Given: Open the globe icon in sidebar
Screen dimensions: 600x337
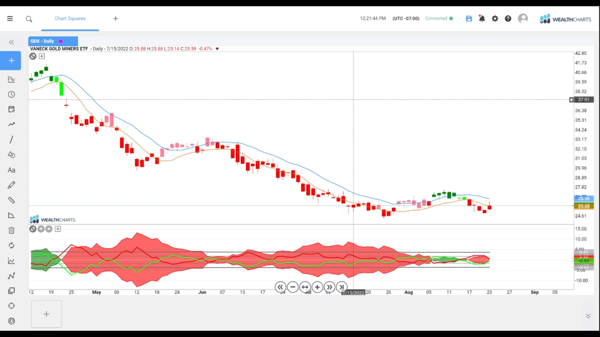Looking at the screenshot, I should point(12,321).
